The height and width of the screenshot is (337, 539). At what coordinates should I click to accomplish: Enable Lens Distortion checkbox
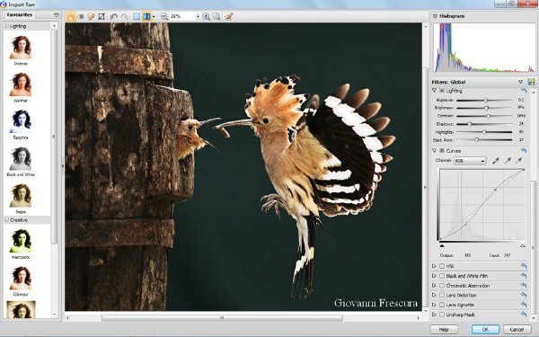(x=442, y=295)
